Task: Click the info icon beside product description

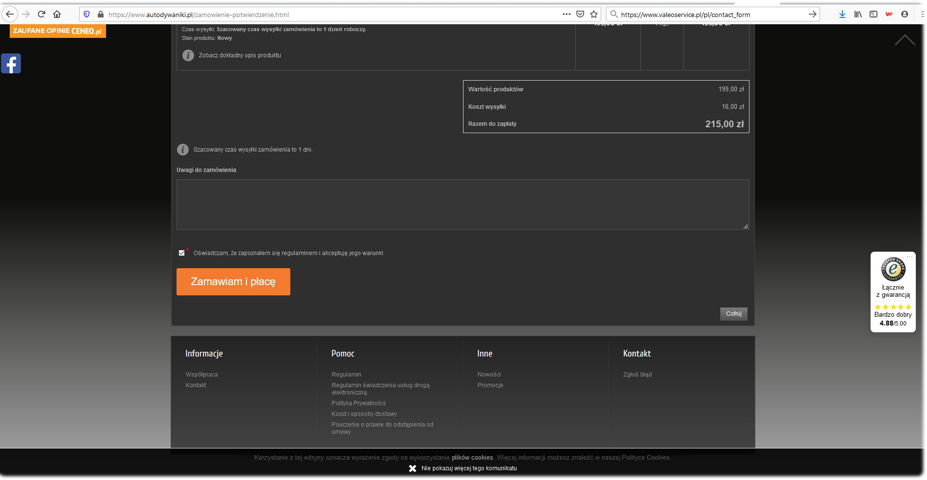Action: [x=188, y=55]
